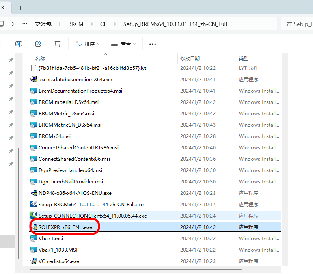Click file name SQLEXPR_x86_ENU.exe
Screen dimensions: 313x274
(65, 227)
